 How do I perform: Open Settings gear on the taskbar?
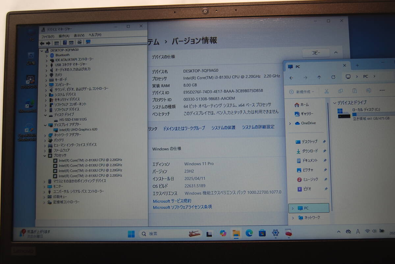tap(276, 233)
